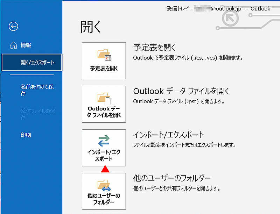Click the Outlook データ ファイルを開く heading

click(x=181, y=91)
